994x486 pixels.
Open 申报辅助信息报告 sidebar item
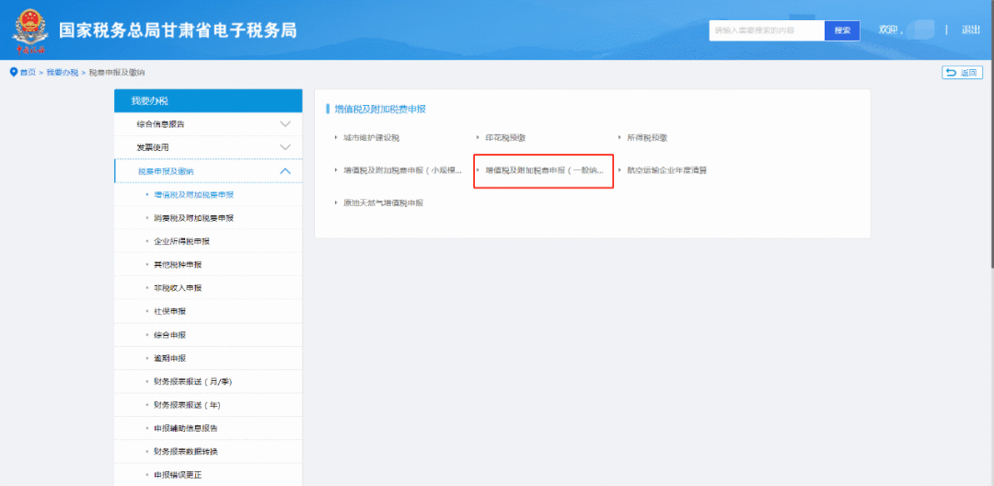[x=186, y=428]
